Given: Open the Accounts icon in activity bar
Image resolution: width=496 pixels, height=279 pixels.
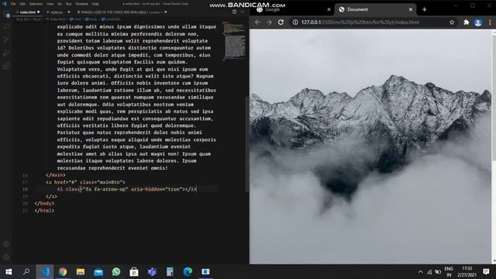Looking at the screenshot, I should [x=6, y=244].
